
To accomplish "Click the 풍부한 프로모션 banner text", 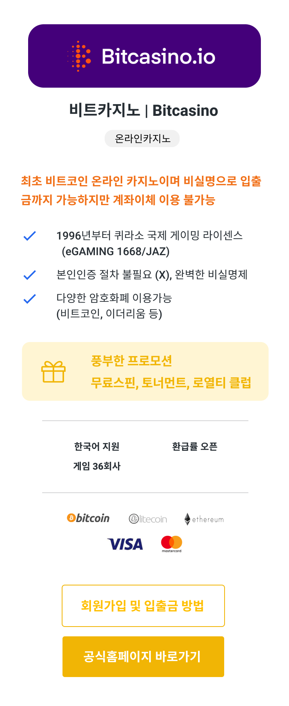I will pos(132,360).
